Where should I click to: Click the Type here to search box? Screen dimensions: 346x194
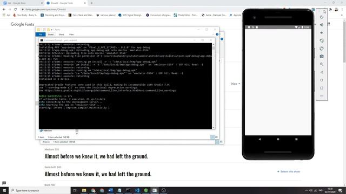click(x=39, y=190)
